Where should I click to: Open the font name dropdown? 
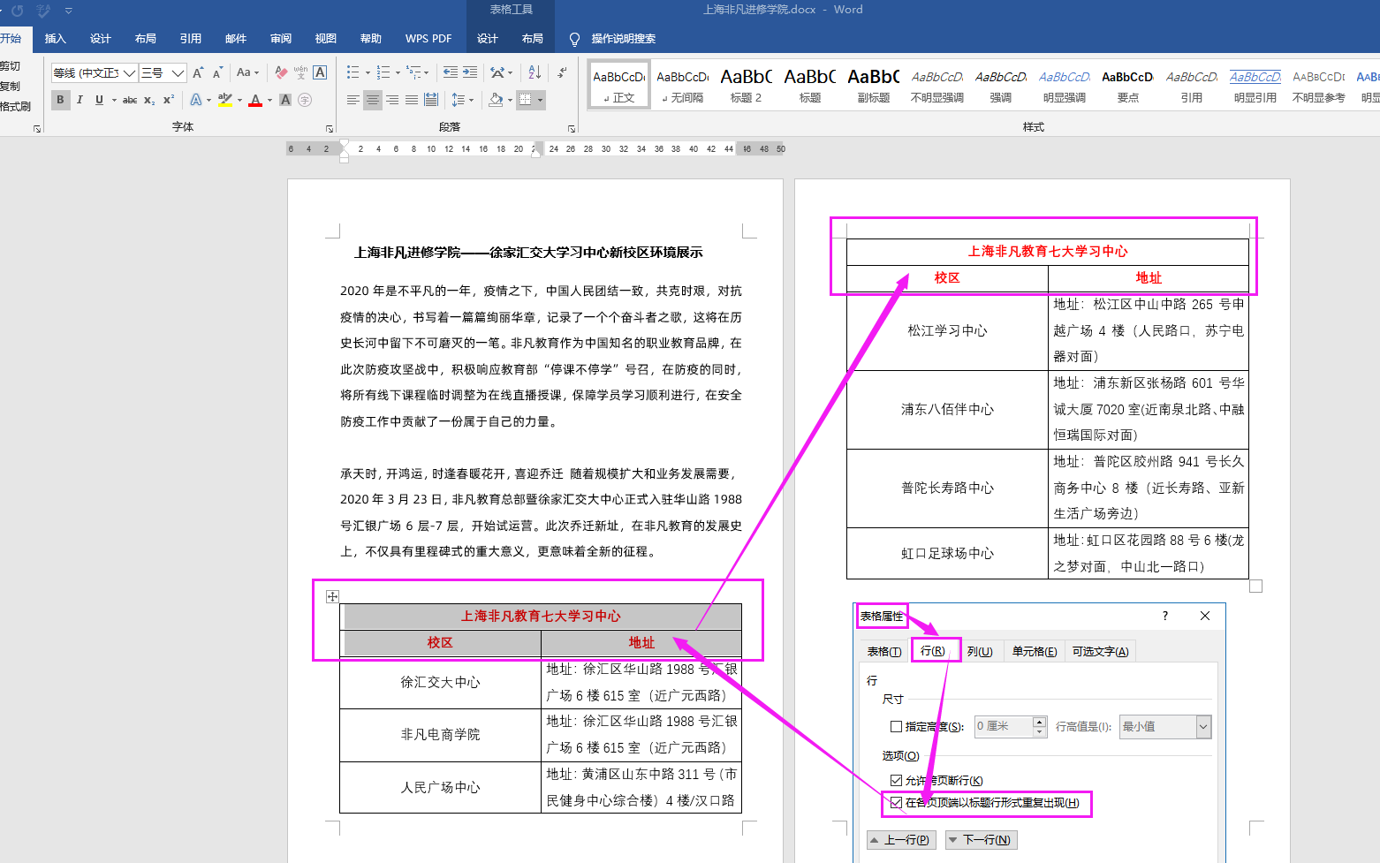130,72
